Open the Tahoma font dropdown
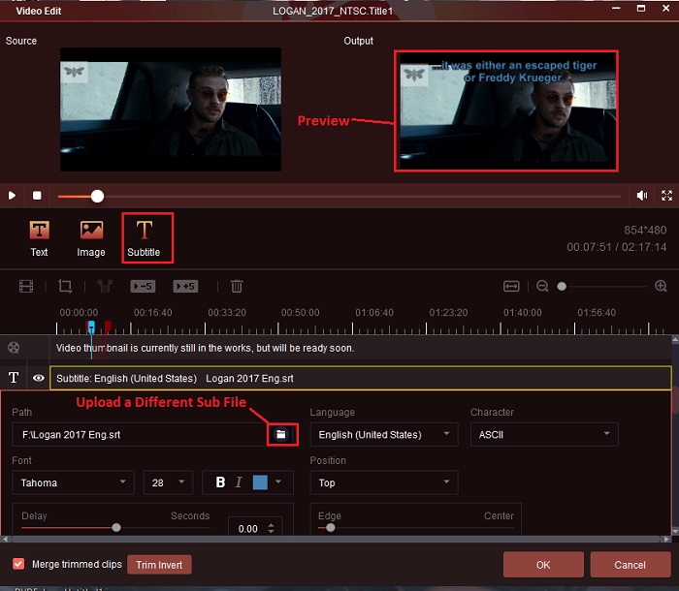 [73, 482]
